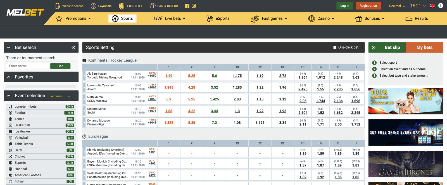Open the 100% cashback accumulators banner
The image size is (447, 185).
406,101
